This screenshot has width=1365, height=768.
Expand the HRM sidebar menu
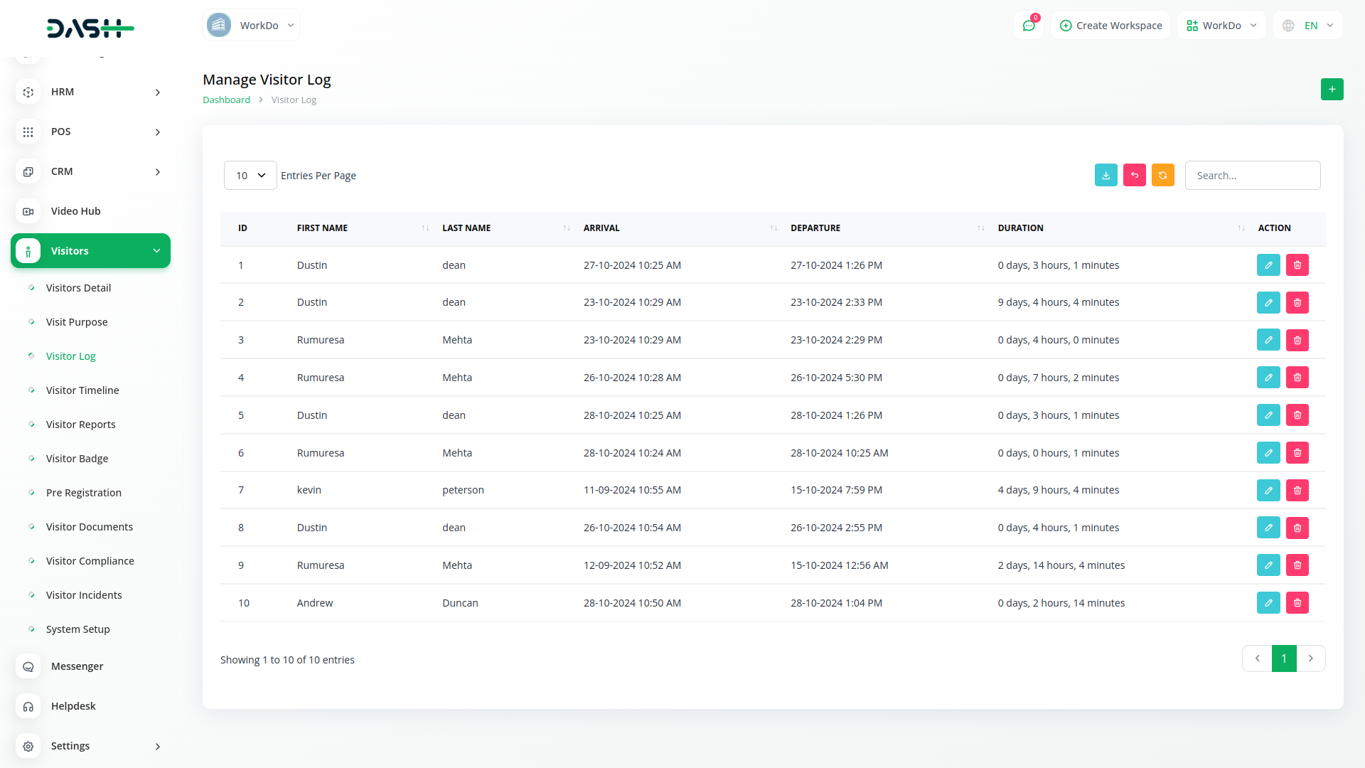click(91, 92)
